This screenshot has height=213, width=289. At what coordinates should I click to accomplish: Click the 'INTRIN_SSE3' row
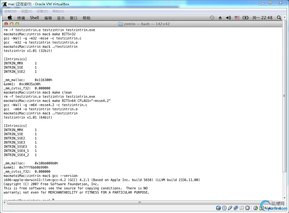pyautogui.click(x=20, y=142)
